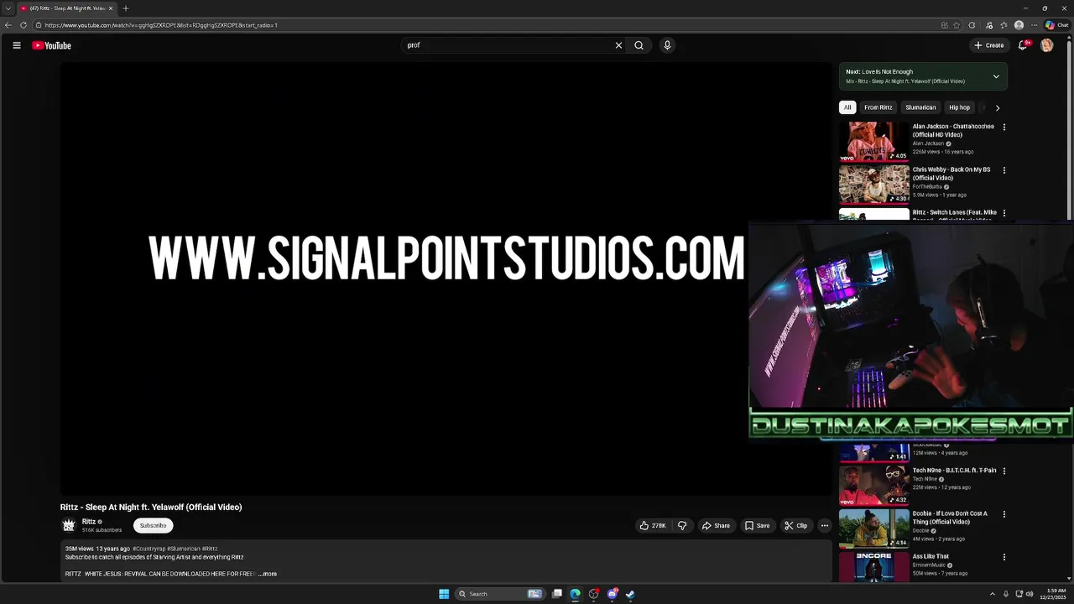Open Microsoft Edge on taskbar
This screenshot has width=1074, height=604.
pos(575,594)
